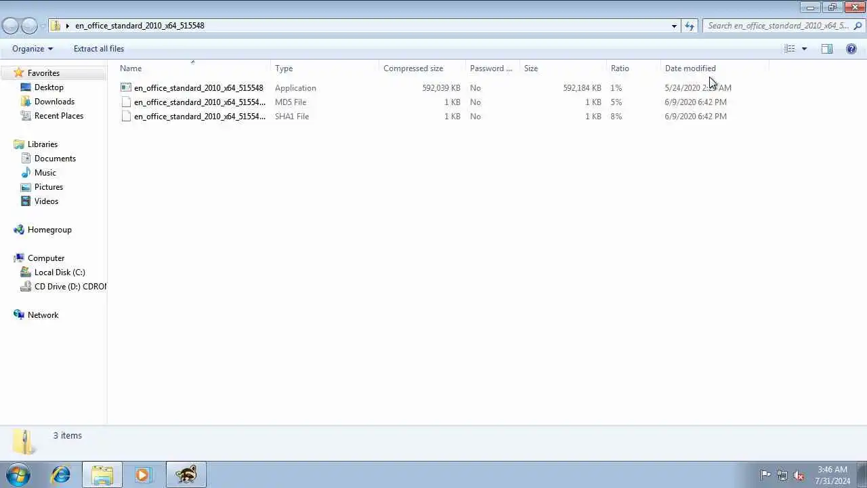The image size is (867, 488).
Task: Open Recent Places in Favorites
Action: point(59,116)
